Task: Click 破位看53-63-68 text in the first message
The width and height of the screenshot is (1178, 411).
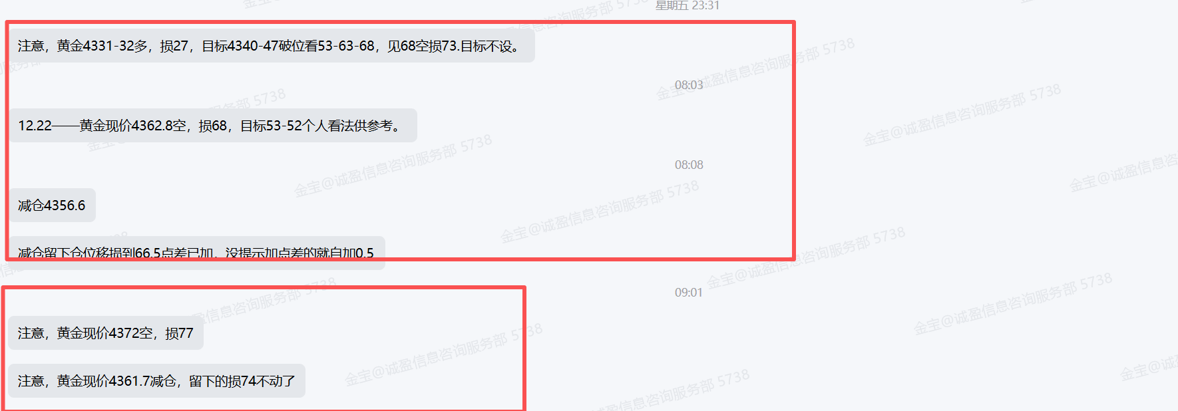Action: 327,46
